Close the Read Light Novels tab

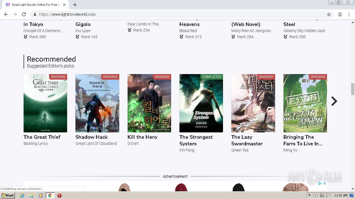(x=64, y=5)
